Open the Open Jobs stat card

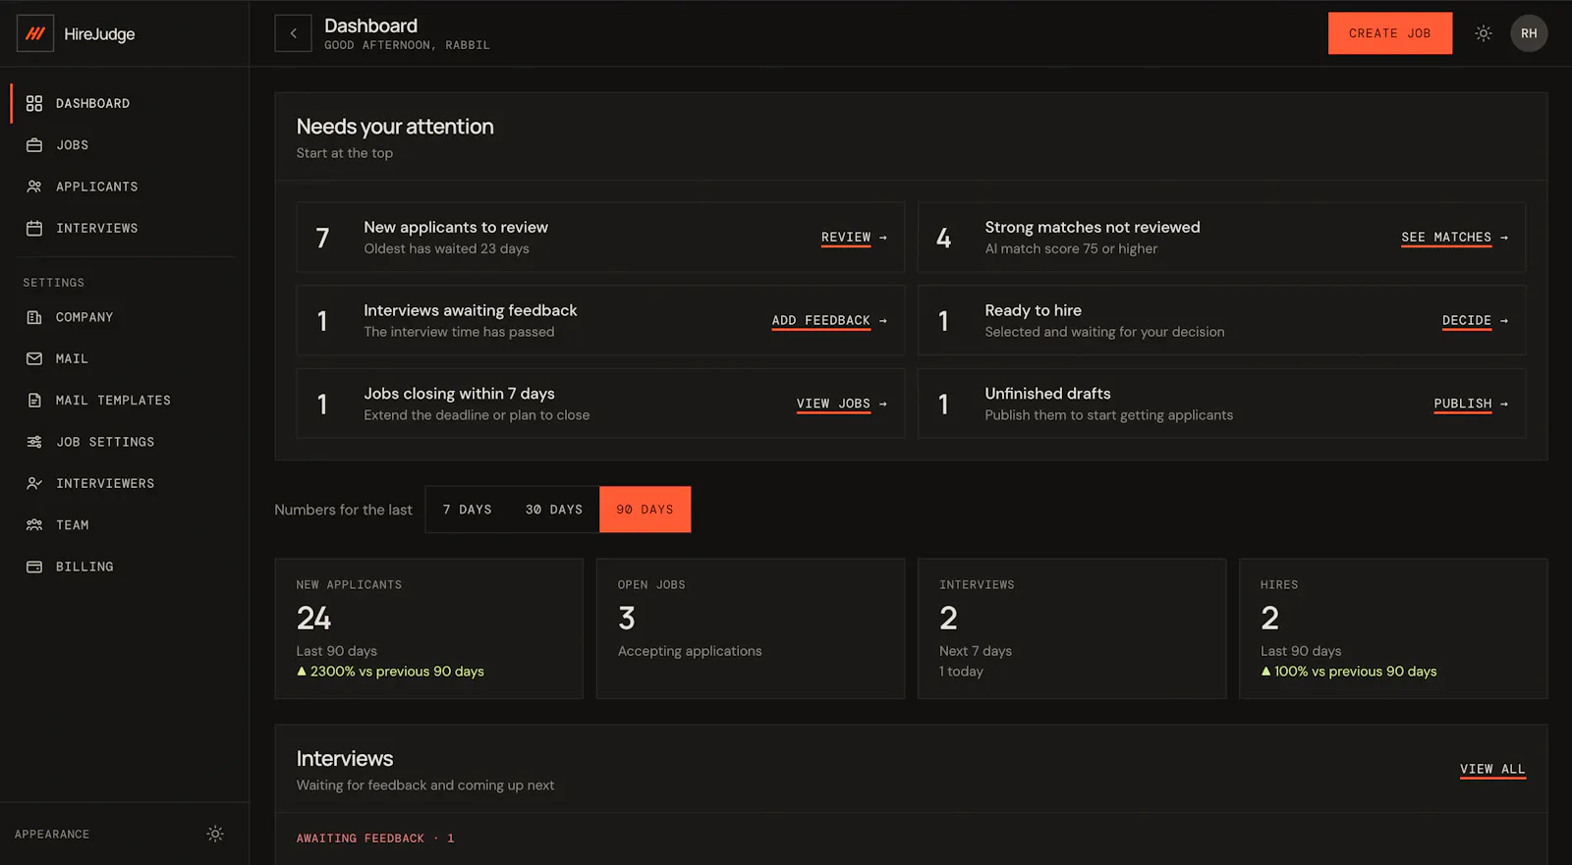[x=750, y=628]
